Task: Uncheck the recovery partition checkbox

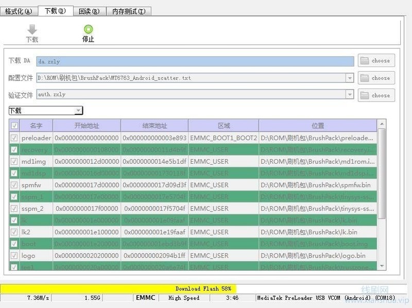Action: click(14, 149)
